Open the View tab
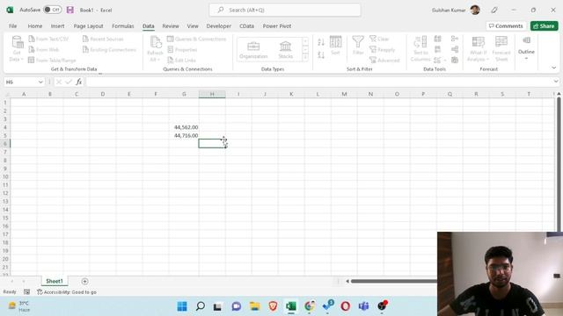 (x=193, y=25)
